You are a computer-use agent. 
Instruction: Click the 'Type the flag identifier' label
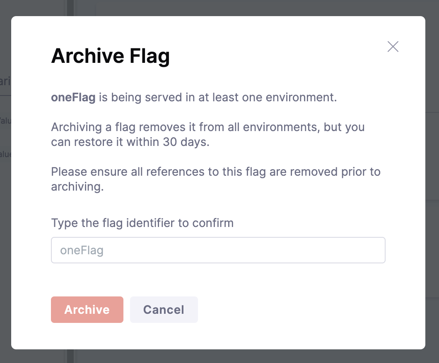tap(142, 223)
